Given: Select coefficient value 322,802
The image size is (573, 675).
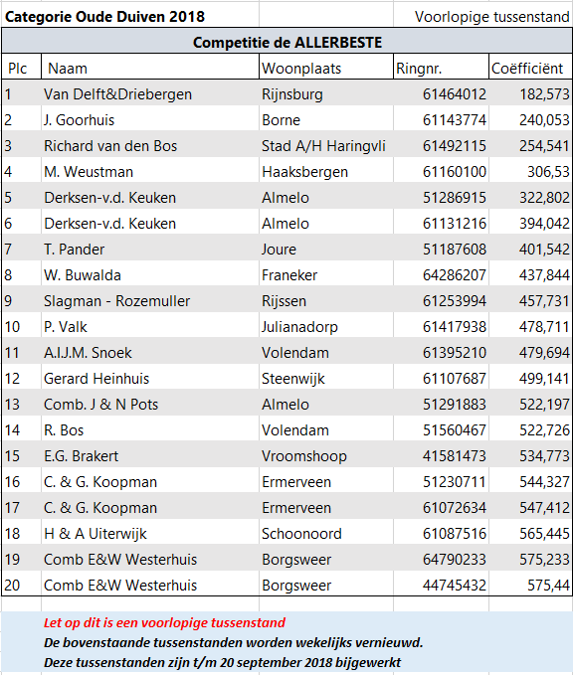Looking at the screenshot, I should (x=531, y=196).
